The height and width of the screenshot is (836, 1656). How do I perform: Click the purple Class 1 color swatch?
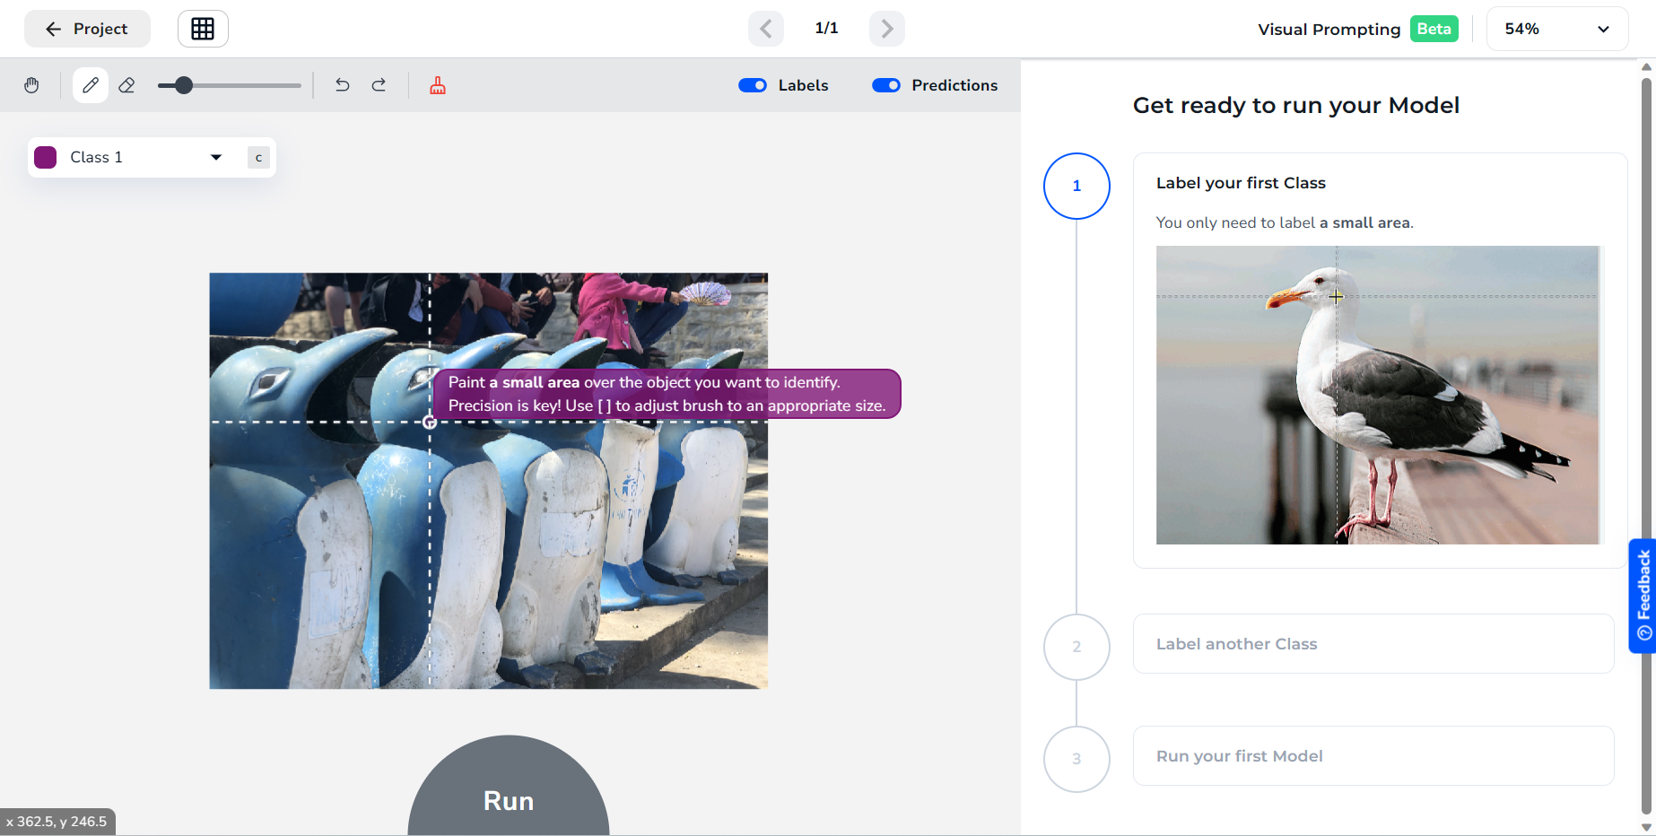point(46,157)
